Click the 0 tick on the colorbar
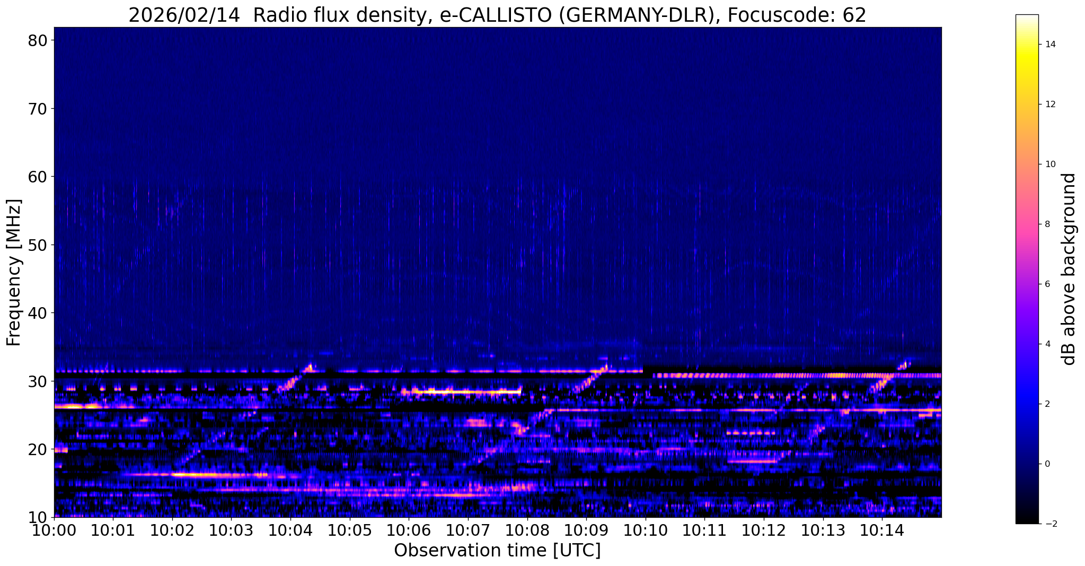Viewport: 1085px width, 566px height. pos(1046,464)
